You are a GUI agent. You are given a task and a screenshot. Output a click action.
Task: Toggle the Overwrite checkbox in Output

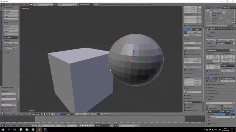click(x=207, y=106)
